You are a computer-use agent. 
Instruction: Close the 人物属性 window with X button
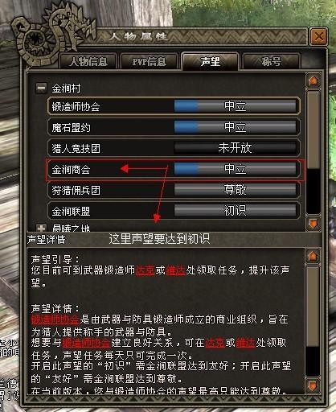[319, 36]
